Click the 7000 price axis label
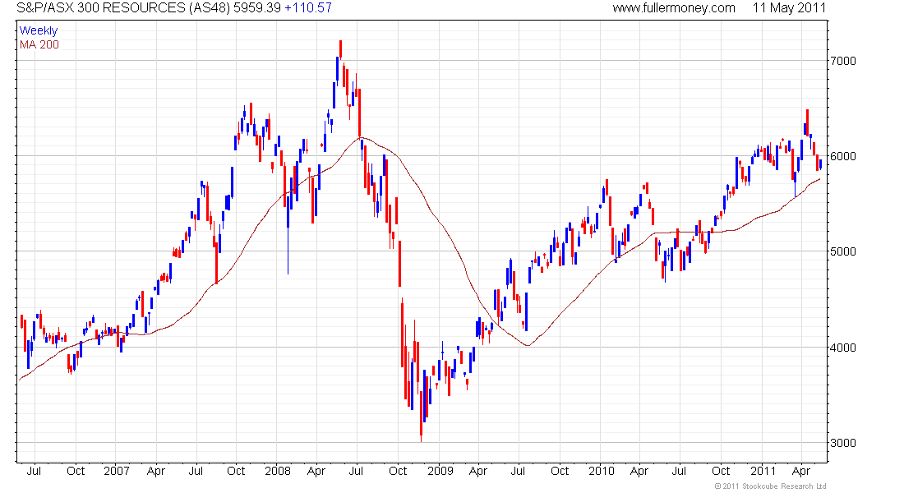Viewport: 904px width, 493px height. 843,61
